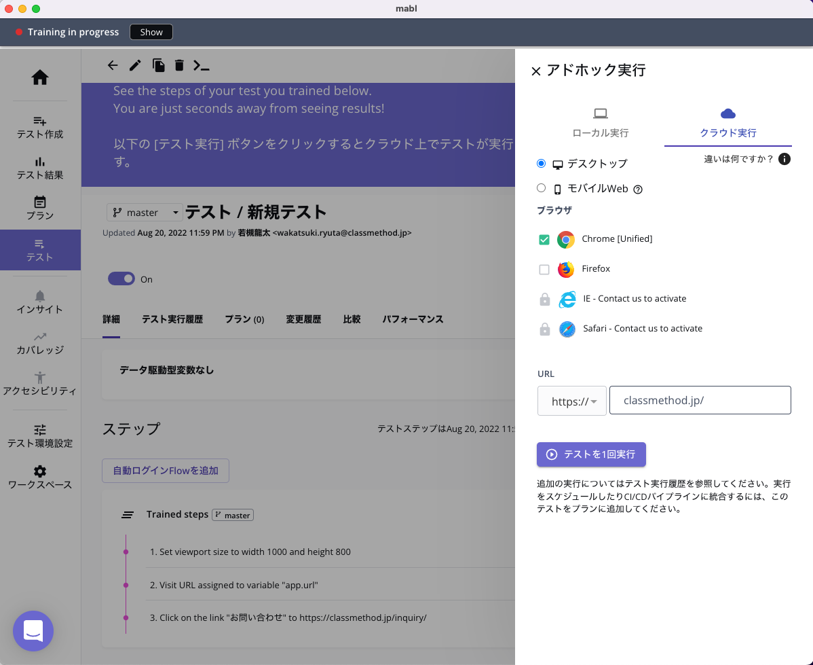This screenshot has width=813, height=665.
Task: Click the classmethod.jp/ URL input field
Action: click(700, 400)
